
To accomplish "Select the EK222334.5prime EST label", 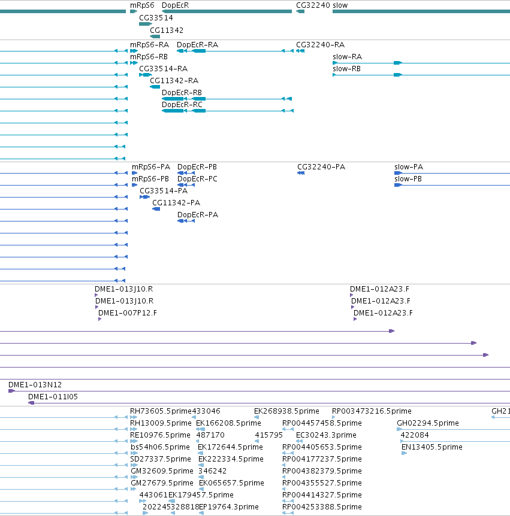I will pos(231,459).
